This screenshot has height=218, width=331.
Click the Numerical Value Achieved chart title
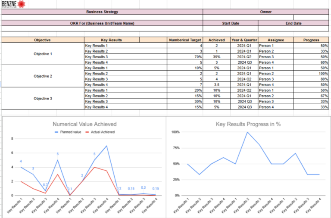(x=84, y=124)
